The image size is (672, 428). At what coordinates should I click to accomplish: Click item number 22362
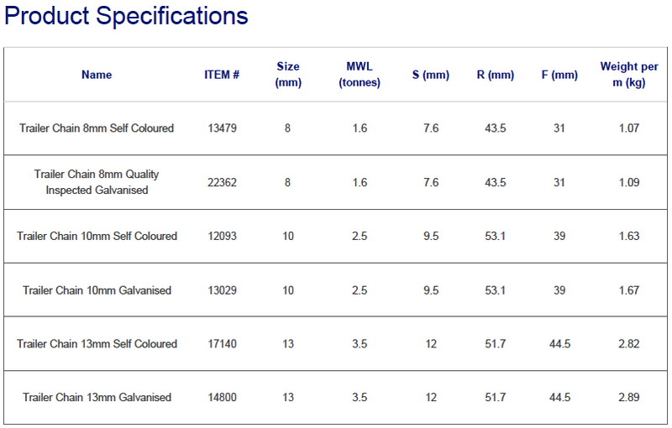coord(222,182)
